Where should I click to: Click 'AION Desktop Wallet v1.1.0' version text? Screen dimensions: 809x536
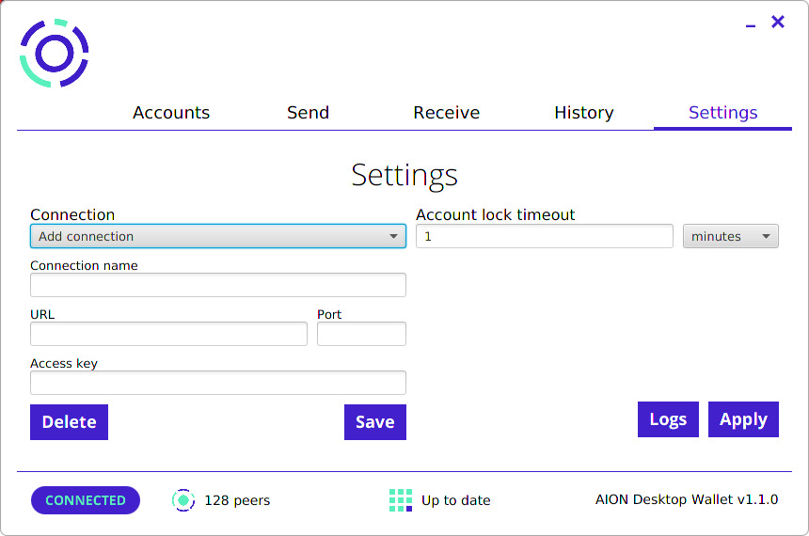[687, 499]
